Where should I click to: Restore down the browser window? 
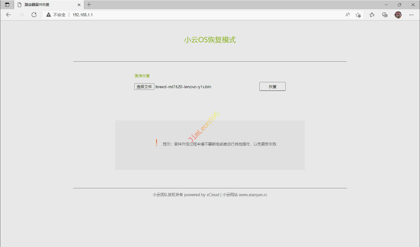pos(399,5)
